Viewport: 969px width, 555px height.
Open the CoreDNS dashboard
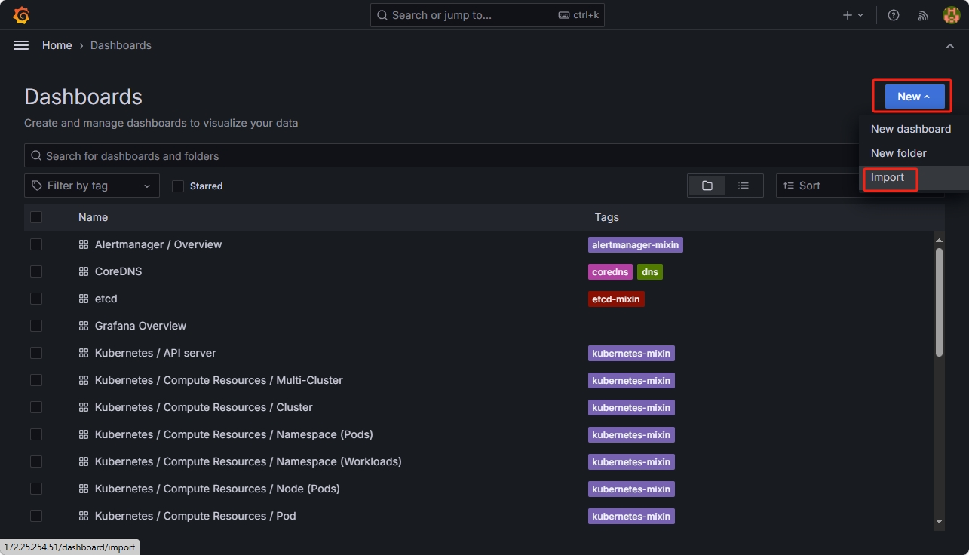(118, 271)
